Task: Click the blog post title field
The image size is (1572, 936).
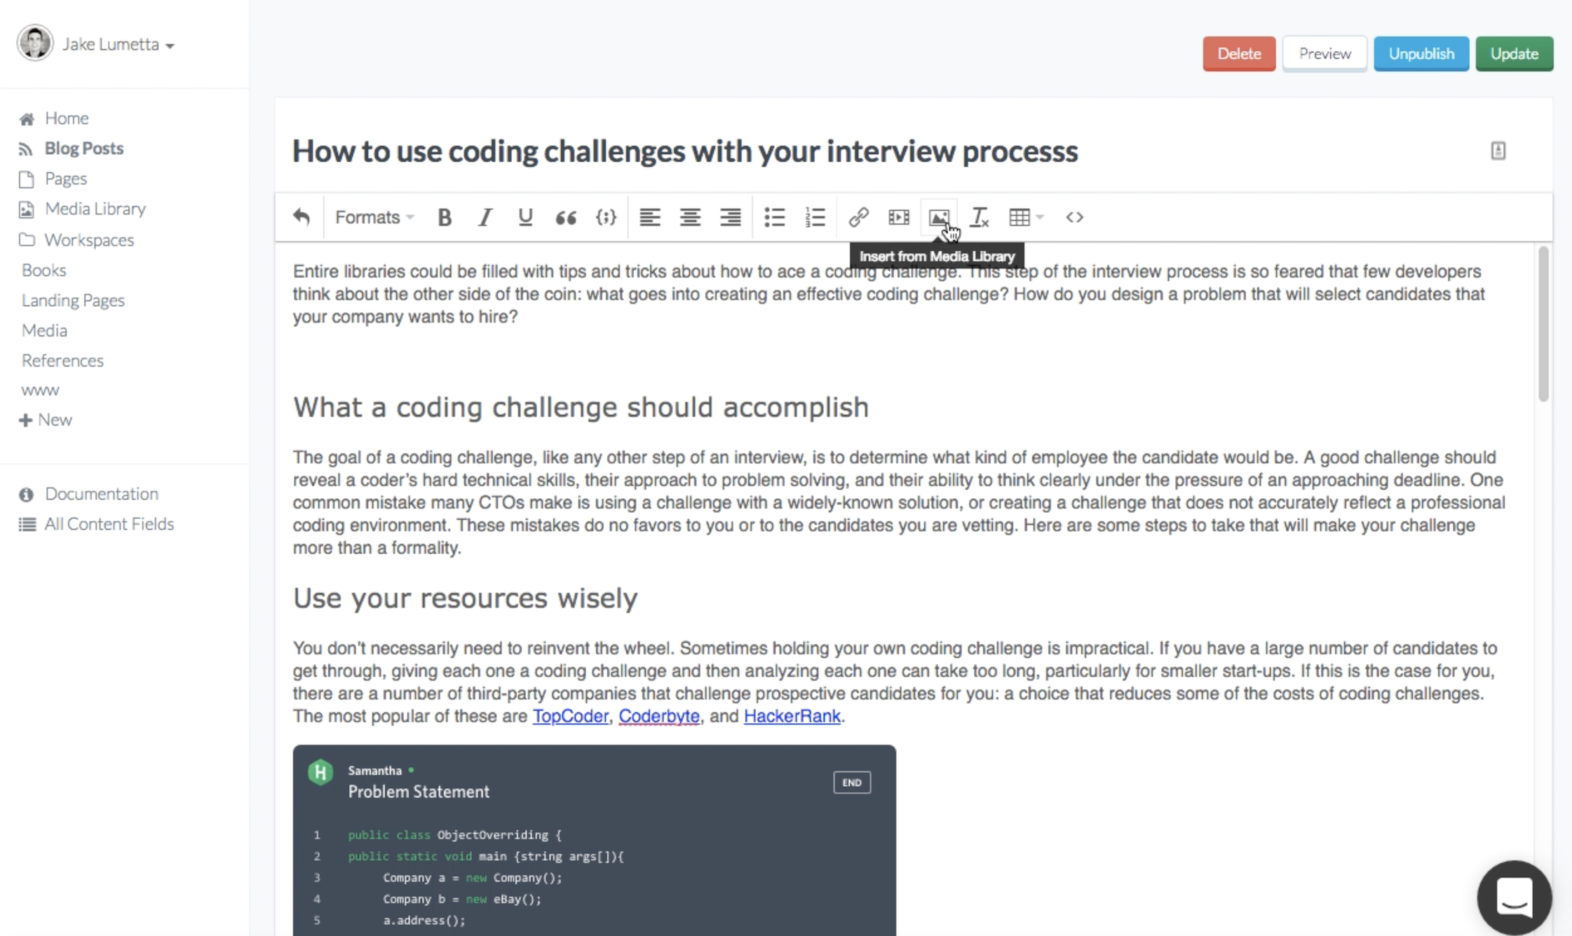Action: (x=685, y=151)
